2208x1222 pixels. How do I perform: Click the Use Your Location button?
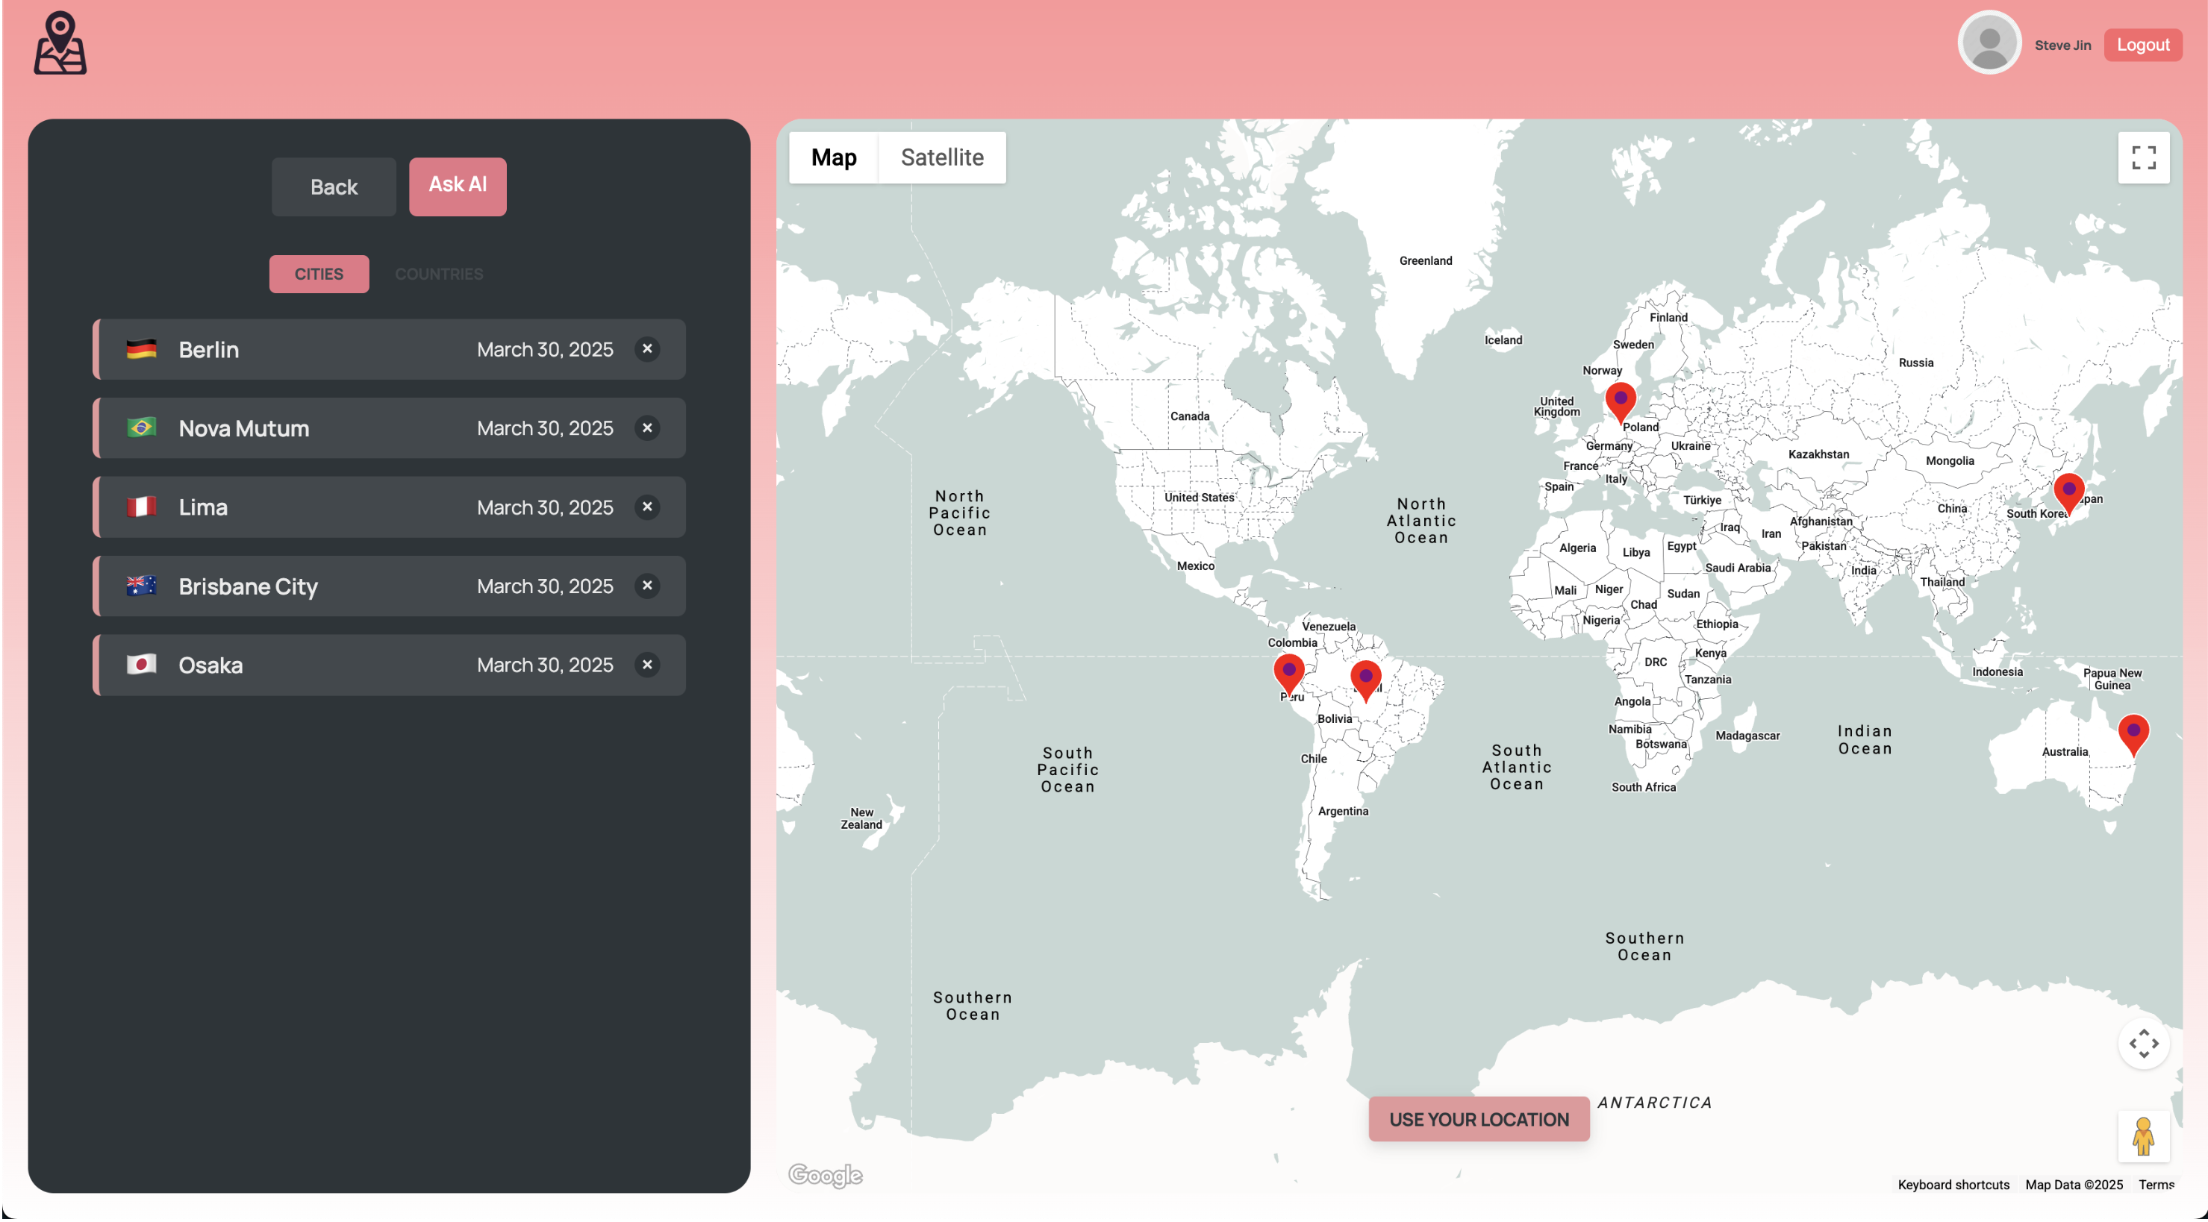(1479, 1119)
